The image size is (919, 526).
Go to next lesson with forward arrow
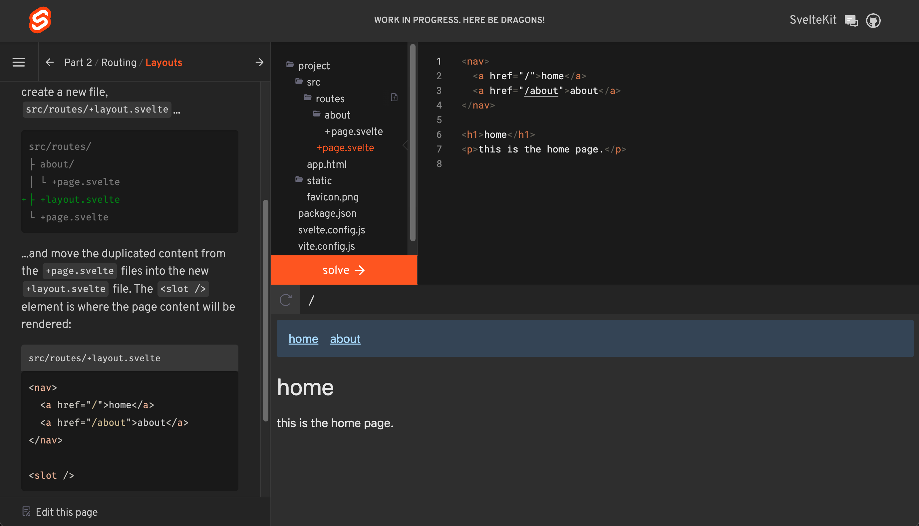point(259,63)
